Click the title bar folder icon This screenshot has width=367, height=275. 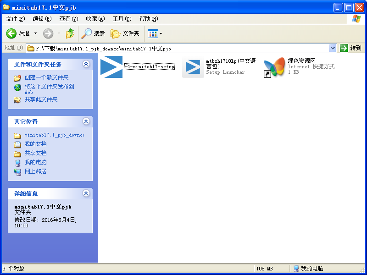click(6, 7)
